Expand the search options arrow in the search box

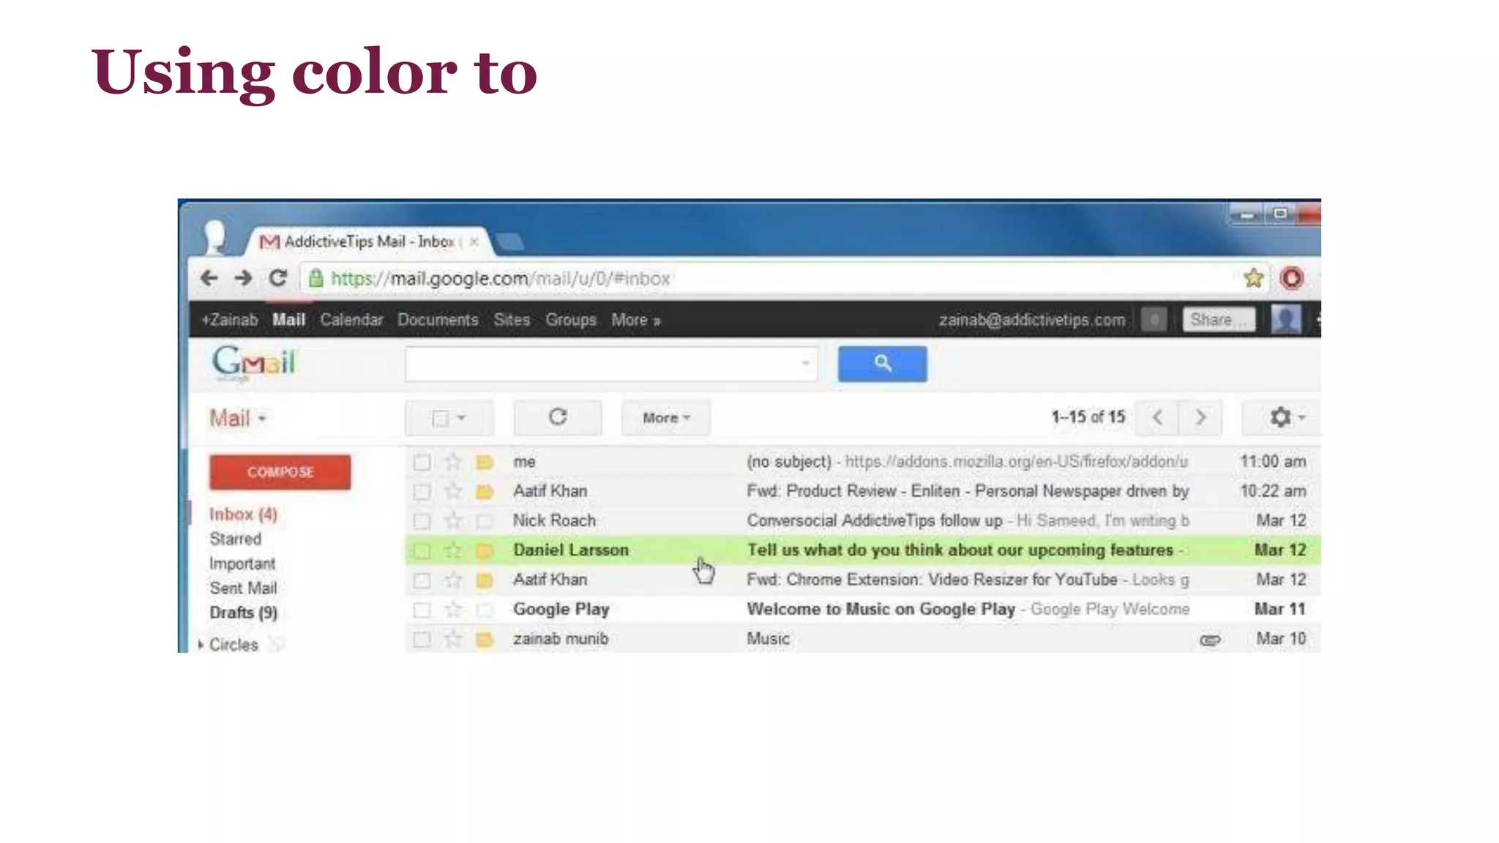pyautogui.click(x=805, y=363)
